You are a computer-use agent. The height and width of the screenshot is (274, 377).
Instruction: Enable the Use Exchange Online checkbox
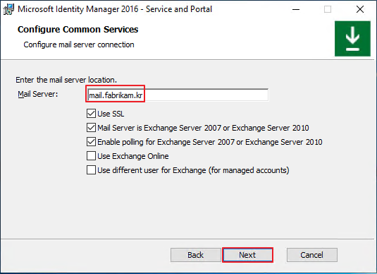pyautogui.click(x=91, y=155)
